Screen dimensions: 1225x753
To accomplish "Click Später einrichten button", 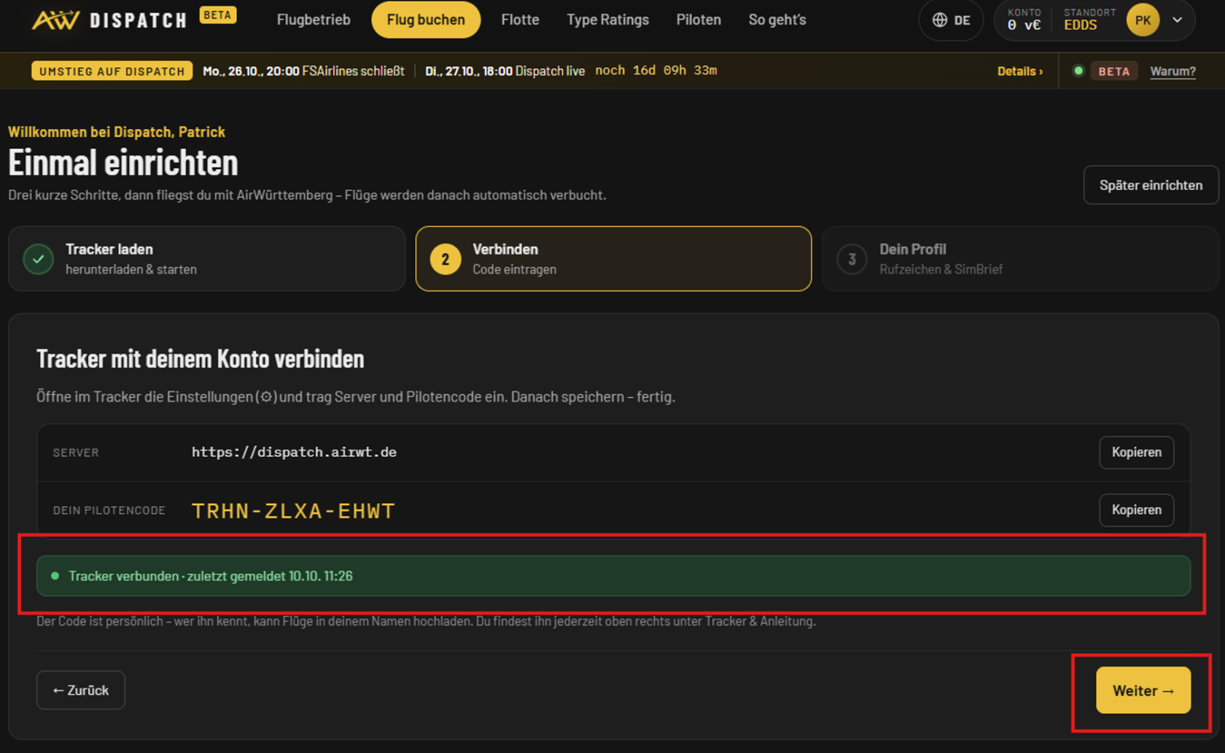I will click(x=1151, y=185).
